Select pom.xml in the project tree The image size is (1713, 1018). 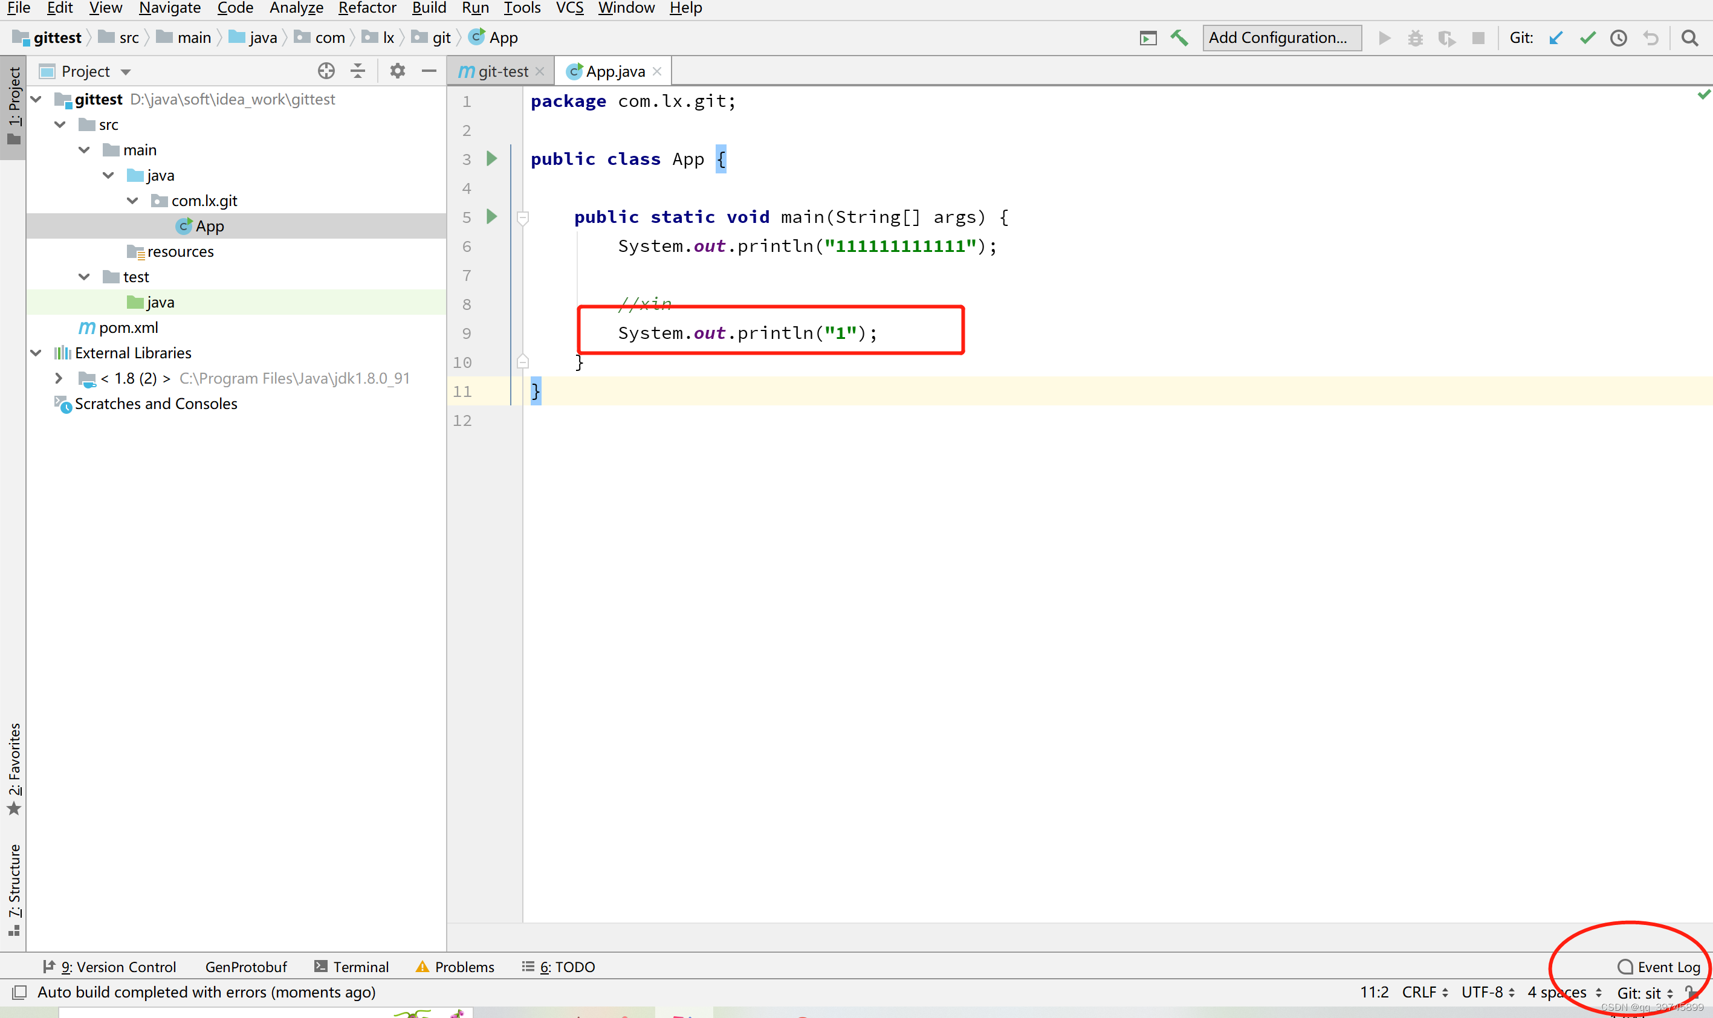pyautogui.click(x=128, y=327)
